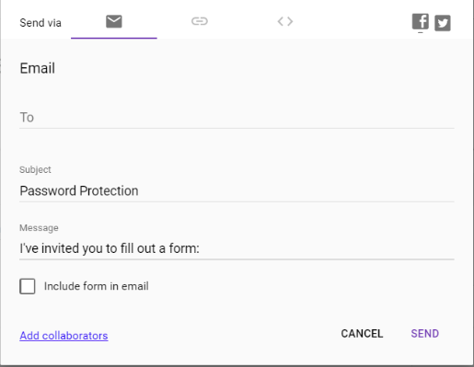Click the small 'Message' field label
This screenshot has height=367, width=474.
[x=39, y=228]
